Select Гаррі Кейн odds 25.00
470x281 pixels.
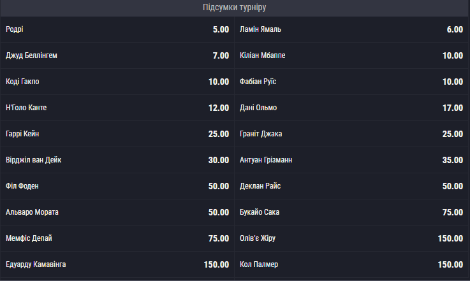pyautogui.click(x=117, y=134)
